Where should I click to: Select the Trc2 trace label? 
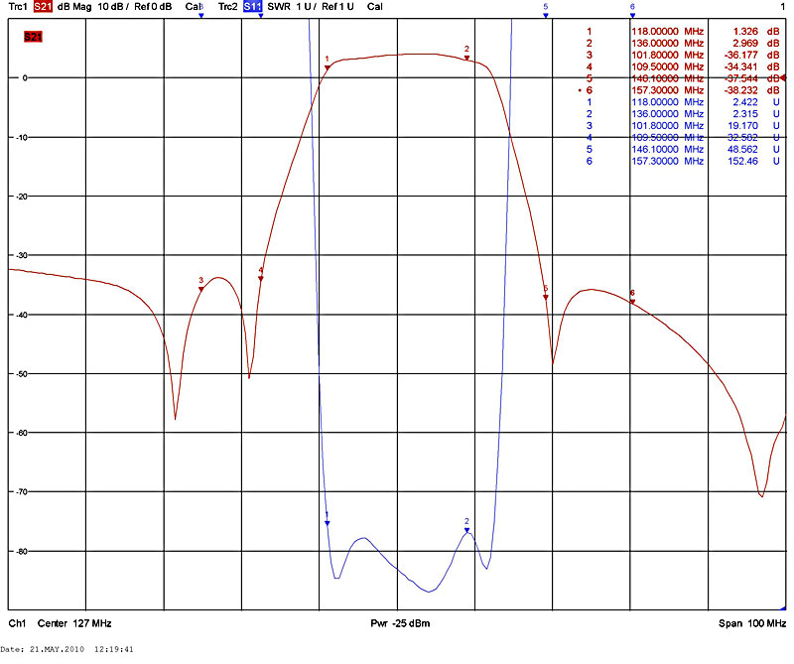(228, 7)
